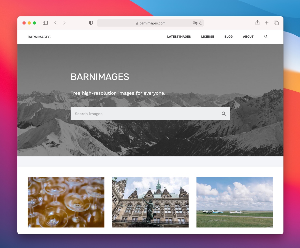Open the champagne glasses photo
The image size is (300, 248).
66,202
